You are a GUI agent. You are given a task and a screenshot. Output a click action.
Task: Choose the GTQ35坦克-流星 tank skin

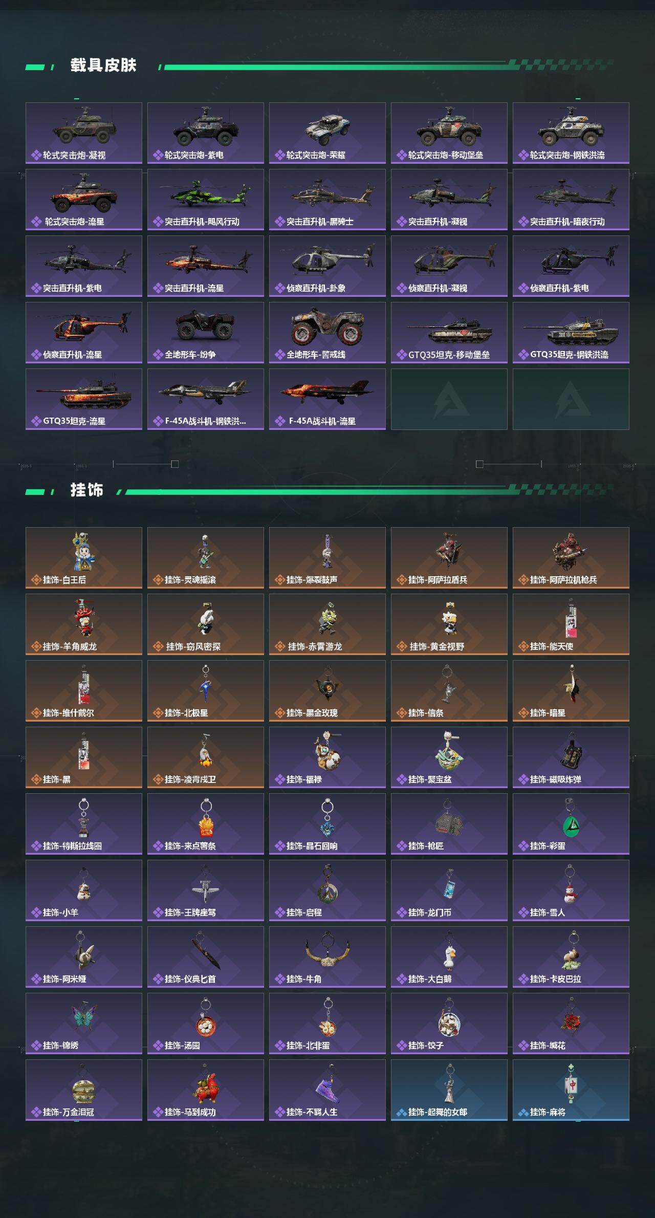(84, 399)
